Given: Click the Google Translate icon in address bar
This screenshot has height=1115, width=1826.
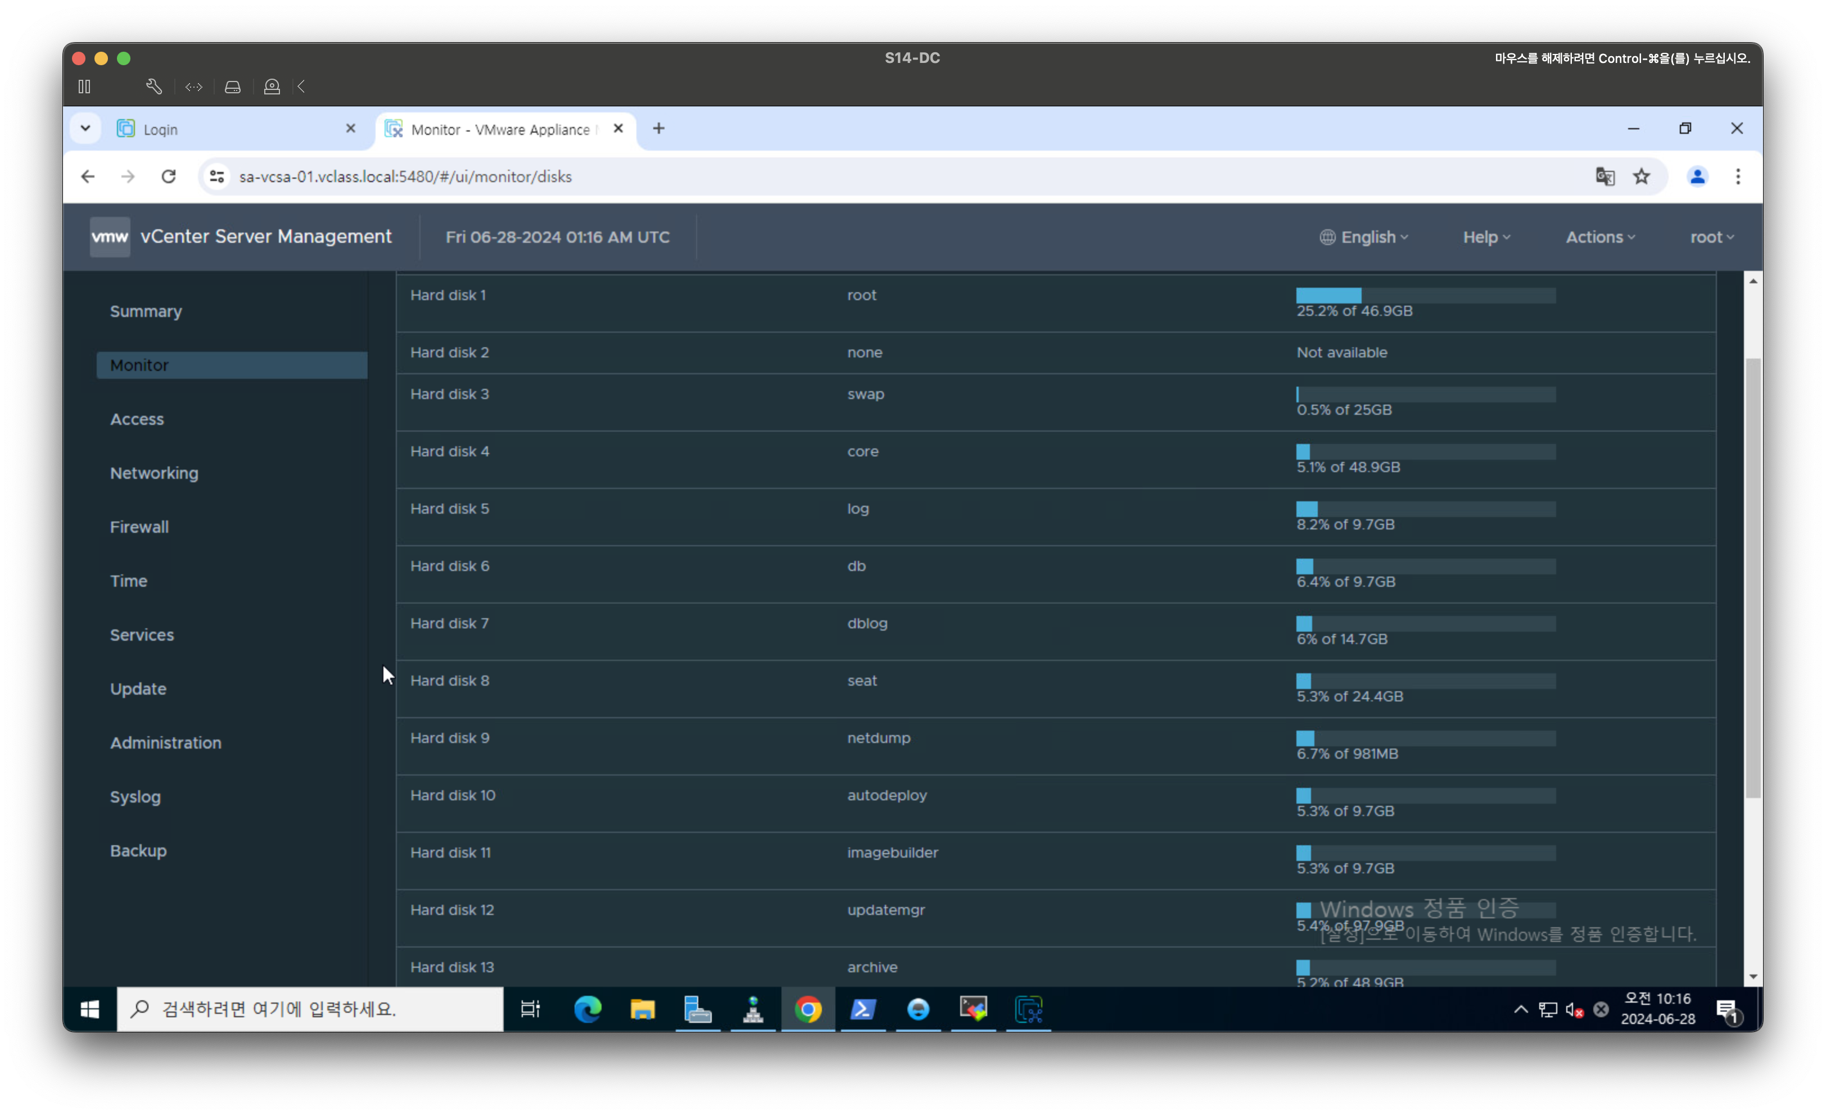Looking at the screenshot, I should coord(1604,176).
